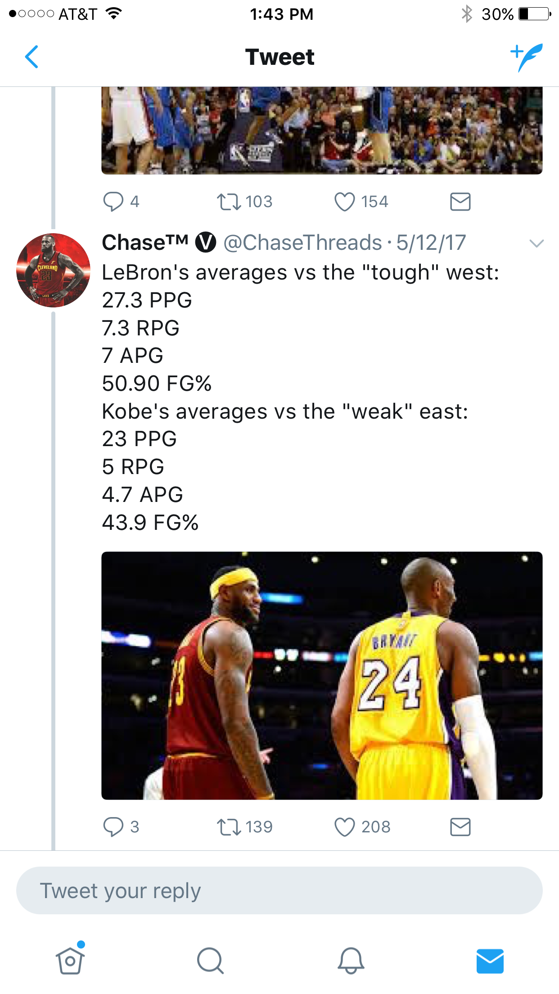Like the tweet with 208 likes

click(345, 827)
